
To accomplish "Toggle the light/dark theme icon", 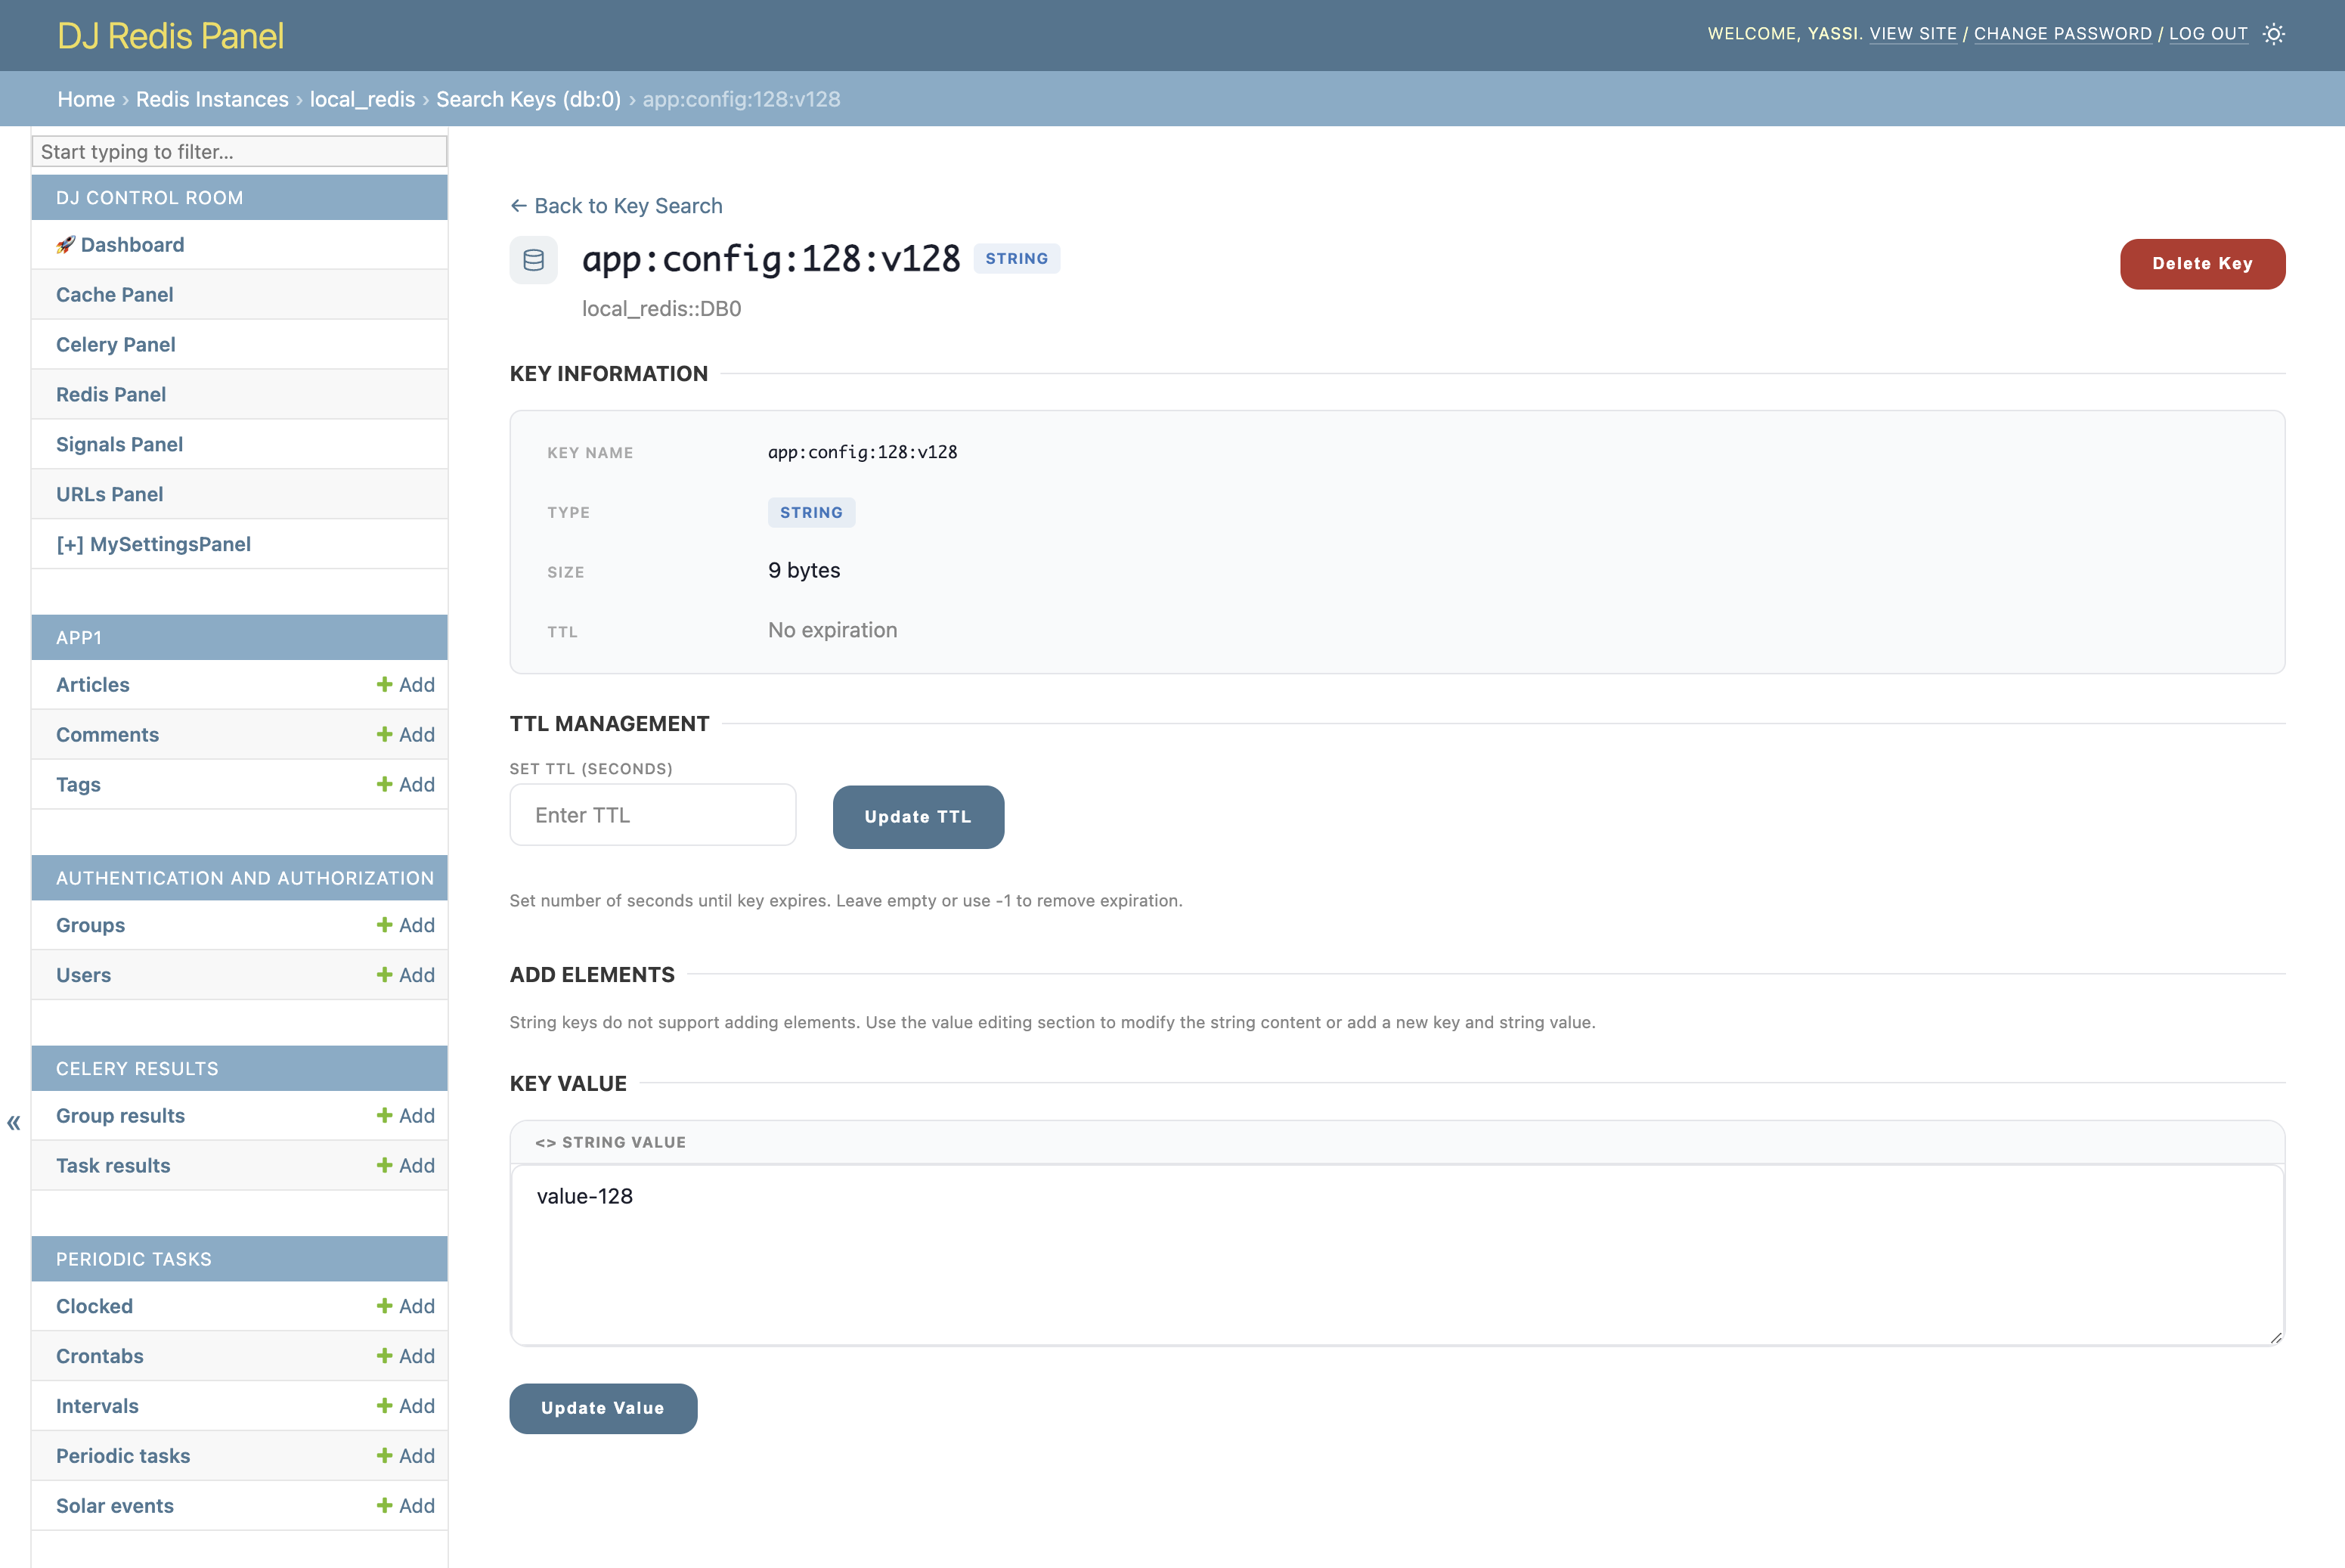I will click(x=2273, y=34).
